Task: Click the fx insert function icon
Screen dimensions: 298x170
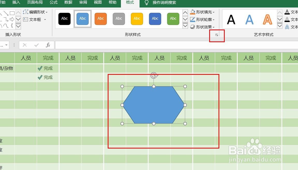Action: click(48, 45)
